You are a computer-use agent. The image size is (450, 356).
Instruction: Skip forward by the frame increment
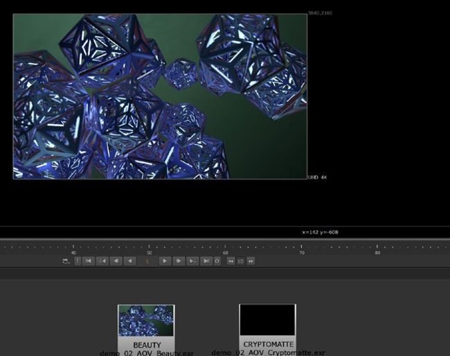tap(251, 261)
